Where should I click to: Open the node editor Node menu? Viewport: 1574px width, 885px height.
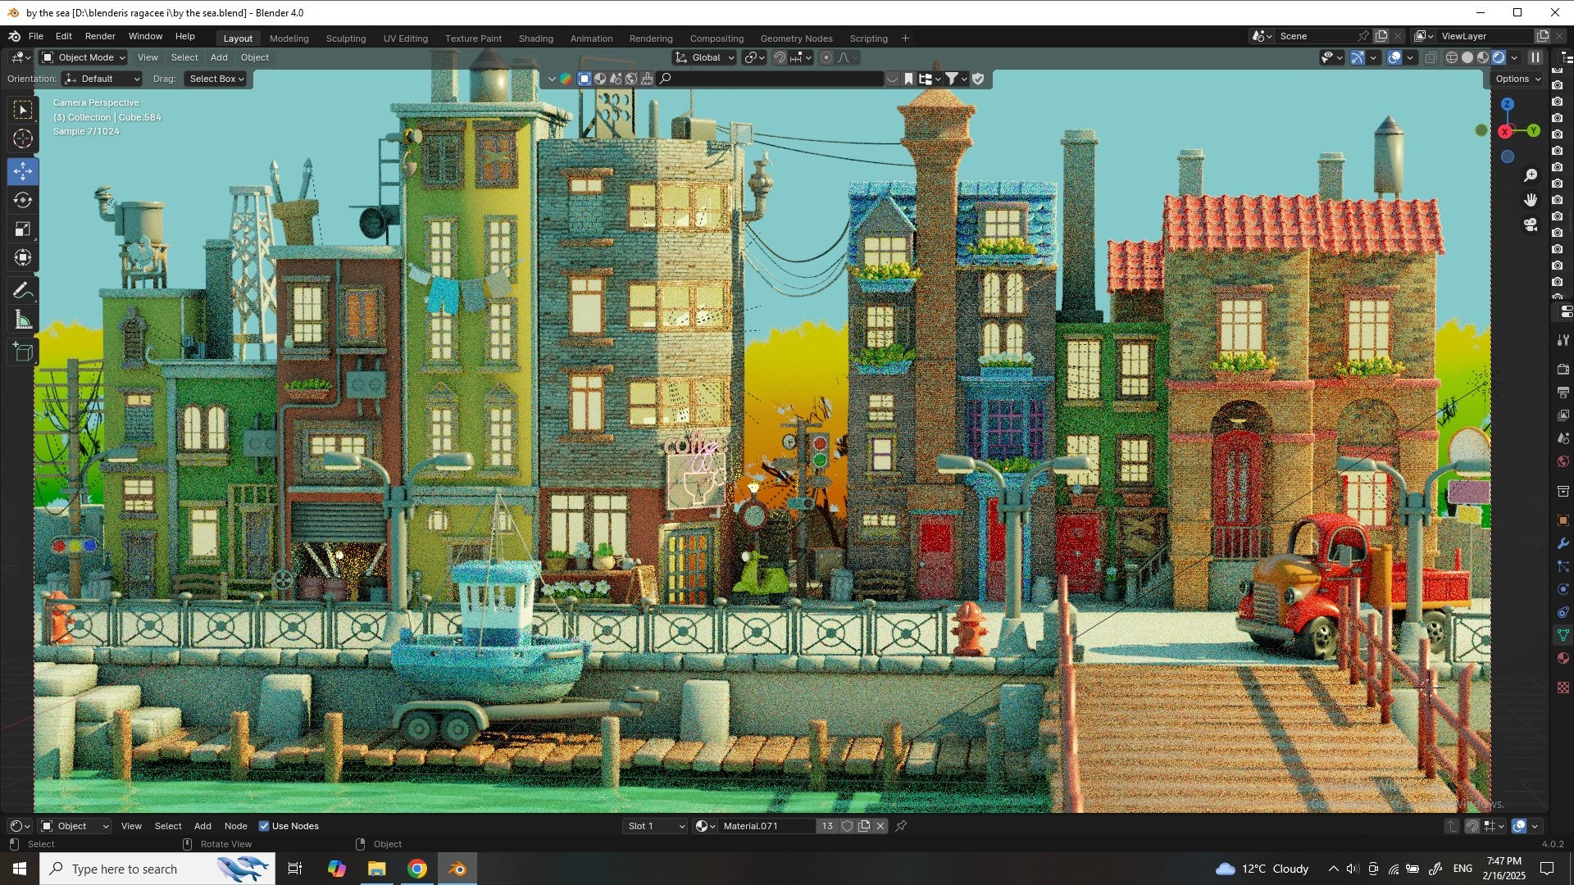coord(235,826)
